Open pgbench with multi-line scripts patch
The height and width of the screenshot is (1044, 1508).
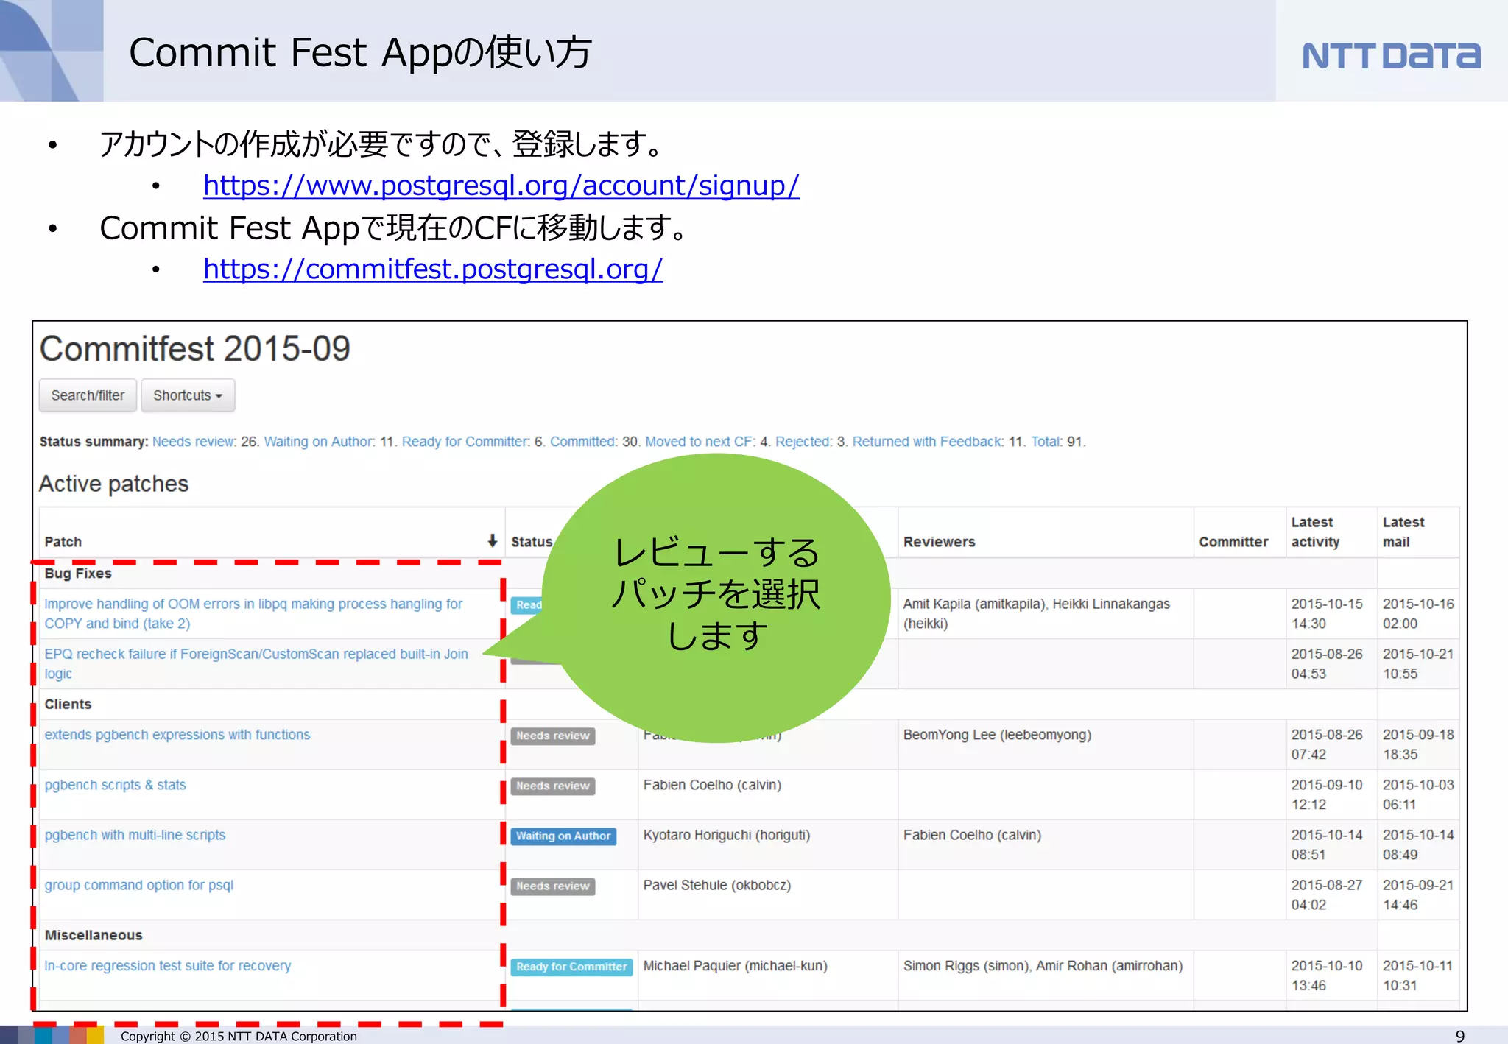click(135, 835)
